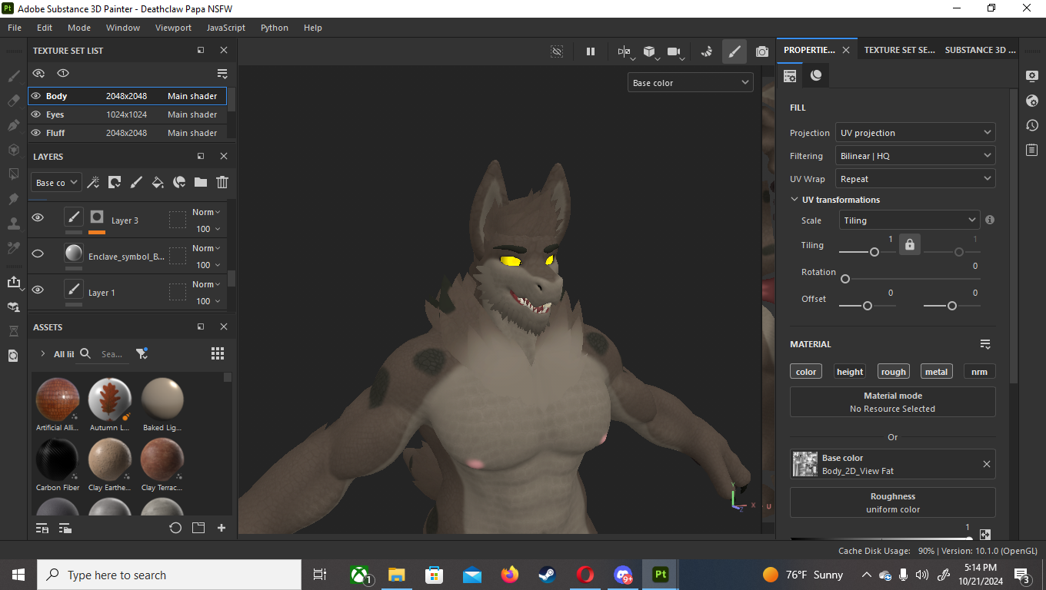Open the camera render mode icon
This screenshot has width=1046, height=590.
coord(761,51)
